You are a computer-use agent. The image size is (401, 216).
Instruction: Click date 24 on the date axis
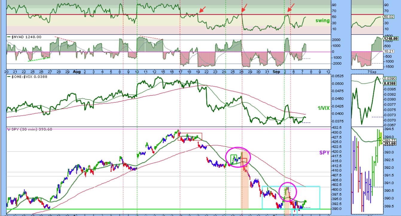tap(225, 72)
